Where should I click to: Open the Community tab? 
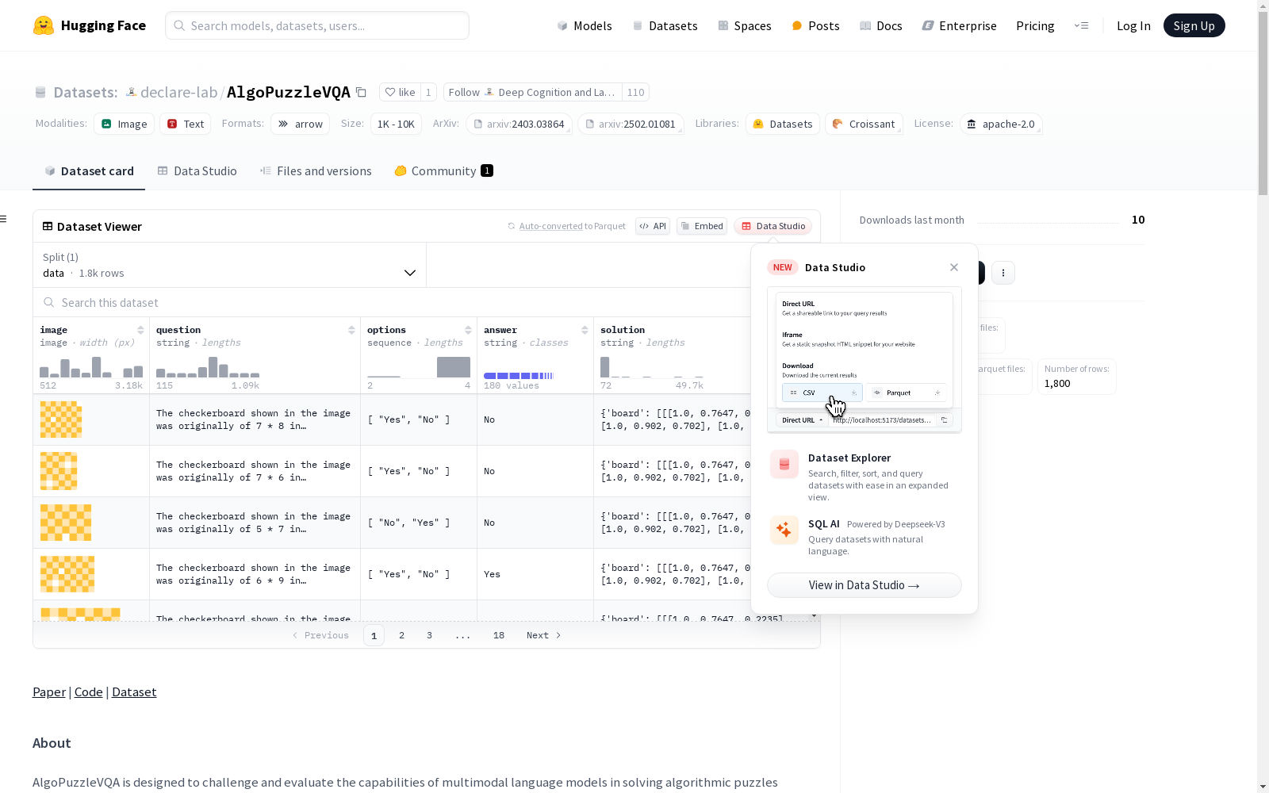[443, 171]
